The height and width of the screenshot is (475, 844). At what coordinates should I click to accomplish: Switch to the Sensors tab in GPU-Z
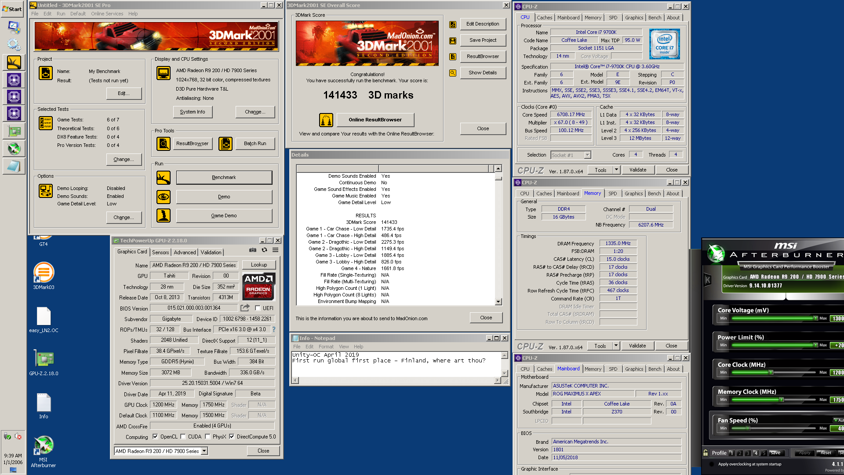pos(160,252)
